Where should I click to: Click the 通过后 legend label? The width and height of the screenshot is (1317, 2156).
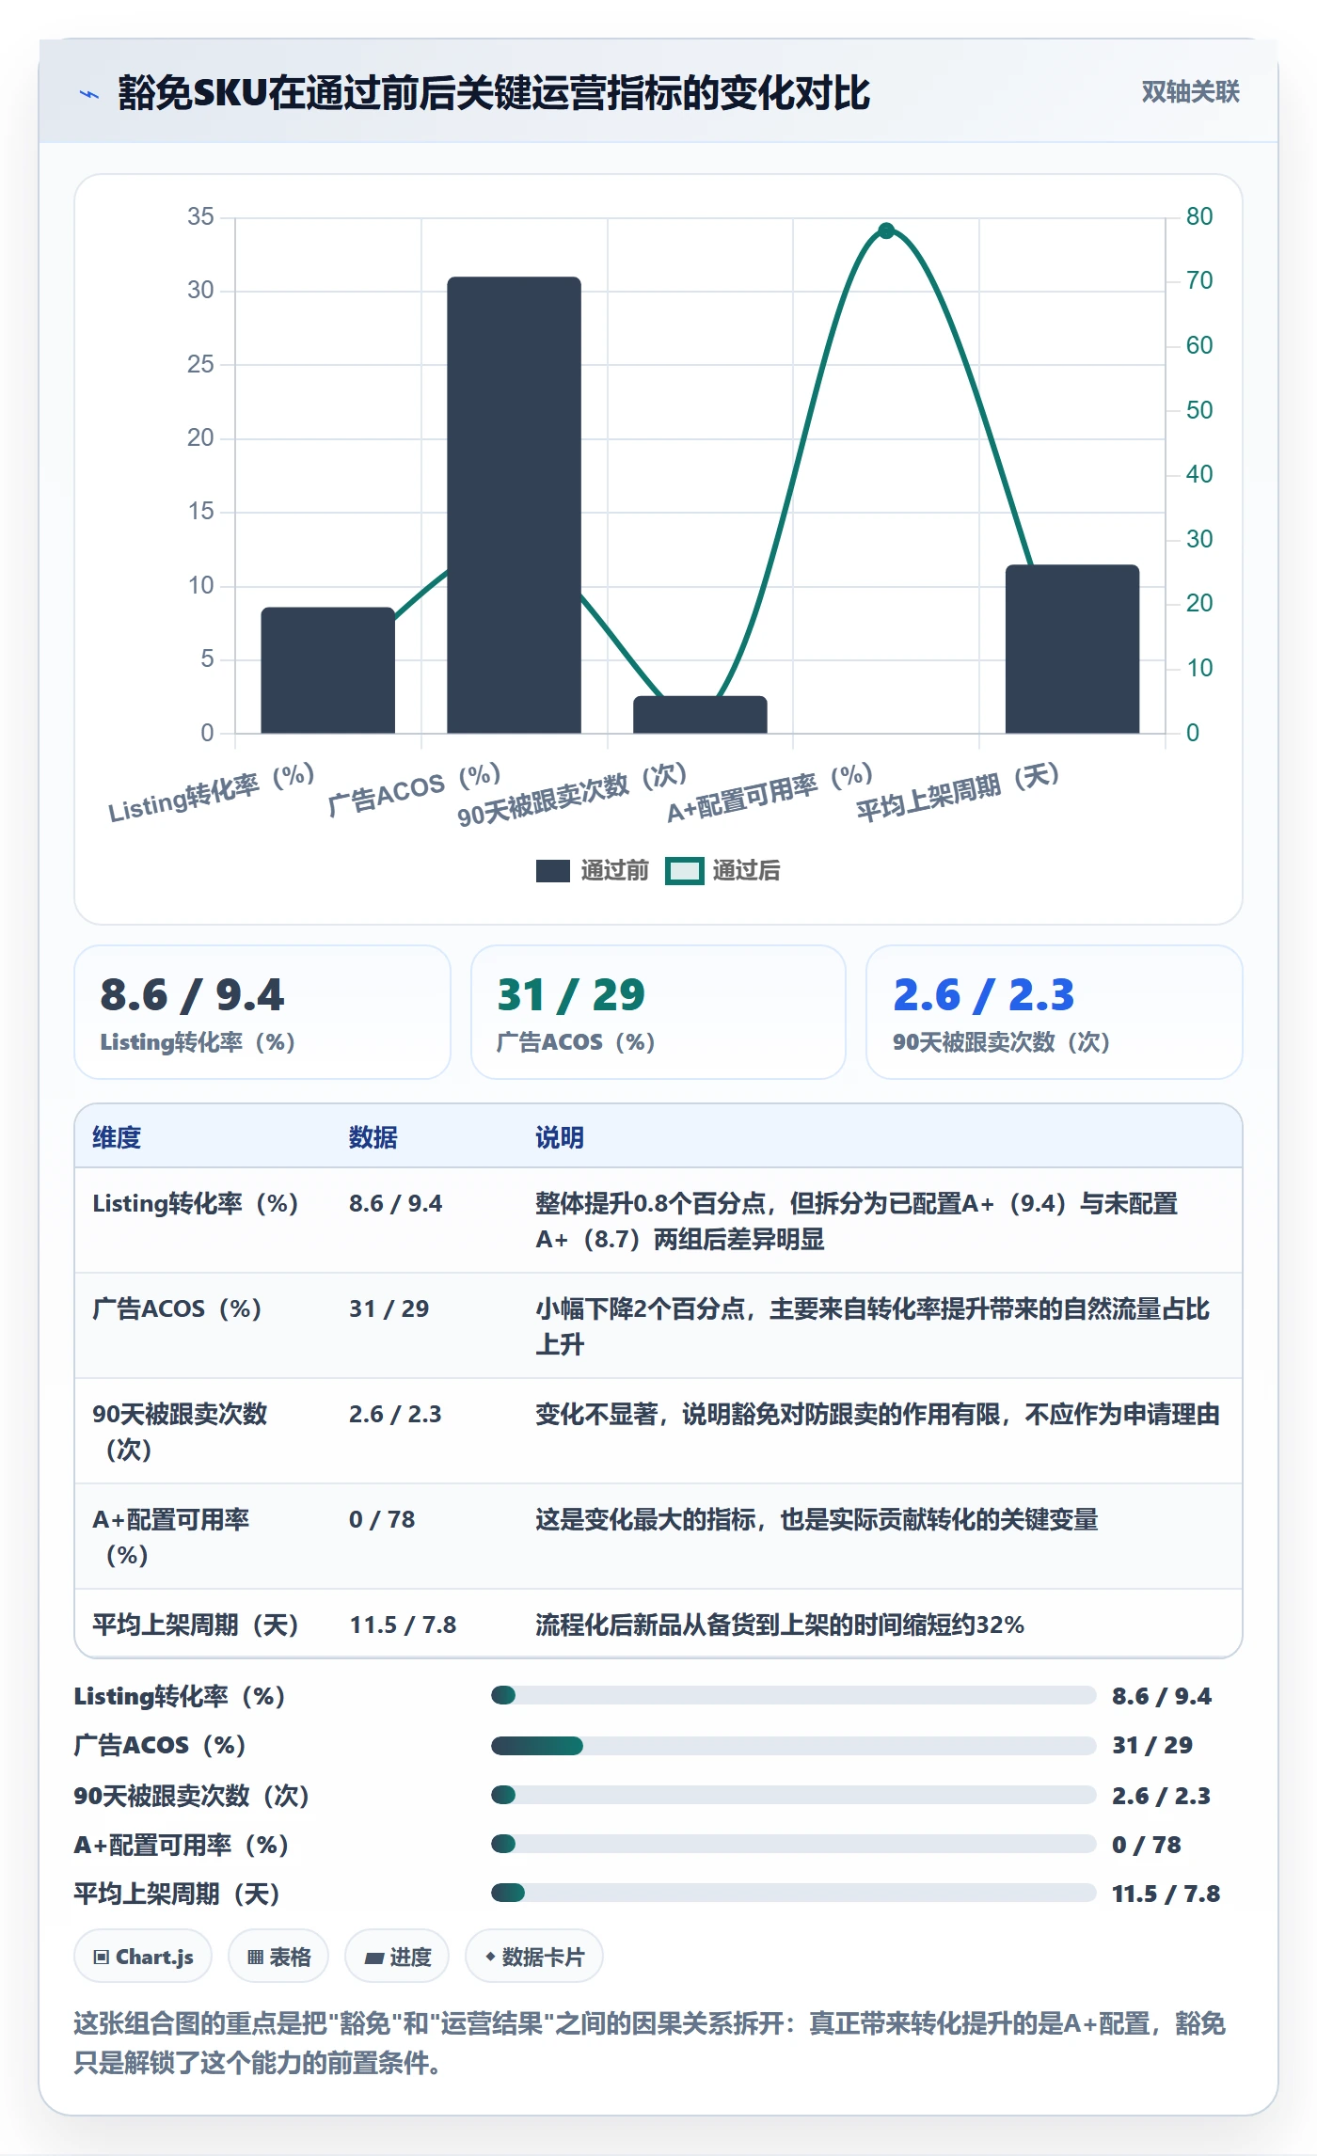[746, 871]
